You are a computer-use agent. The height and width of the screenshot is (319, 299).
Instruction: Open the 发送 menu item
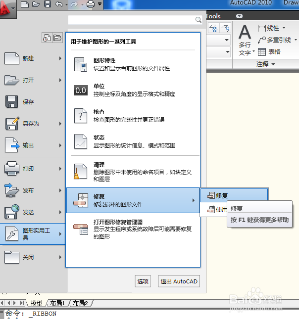coord(33,212)
